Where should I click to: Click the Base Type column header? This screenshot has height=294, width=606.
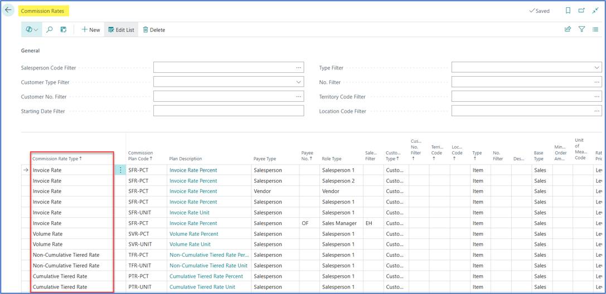(x=539, y=156)
